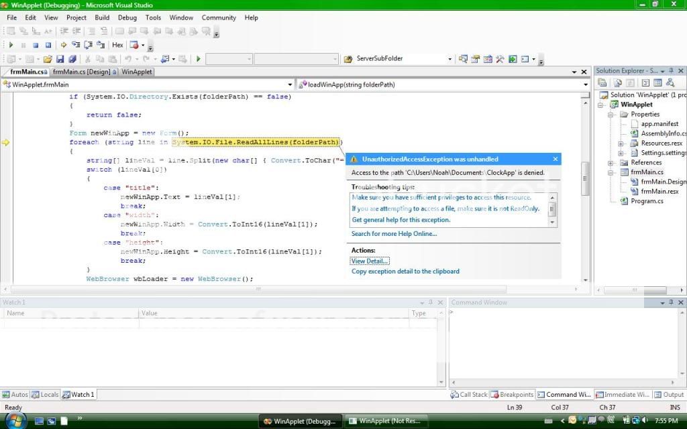Open the Properties window from Solution Explorer toolbar
The height and width of the screenshot is (429, 687).
602,82
